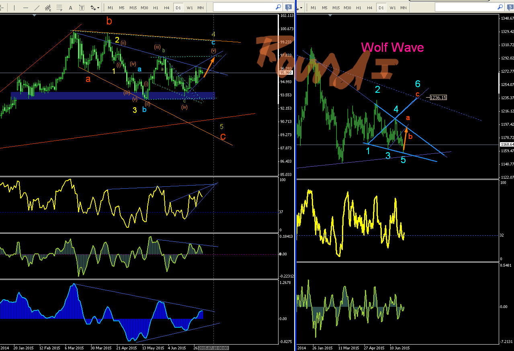Select the 'Wolf Wave' text label
The image size is (514, 351).
392,47
